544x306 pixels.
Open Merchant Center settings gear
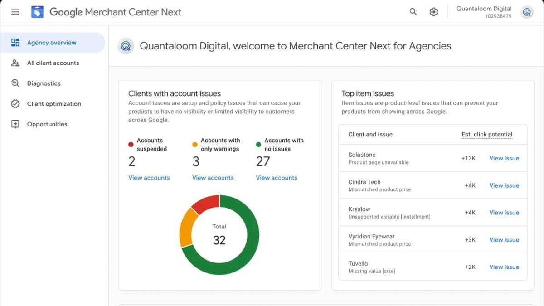pos(434,12)
